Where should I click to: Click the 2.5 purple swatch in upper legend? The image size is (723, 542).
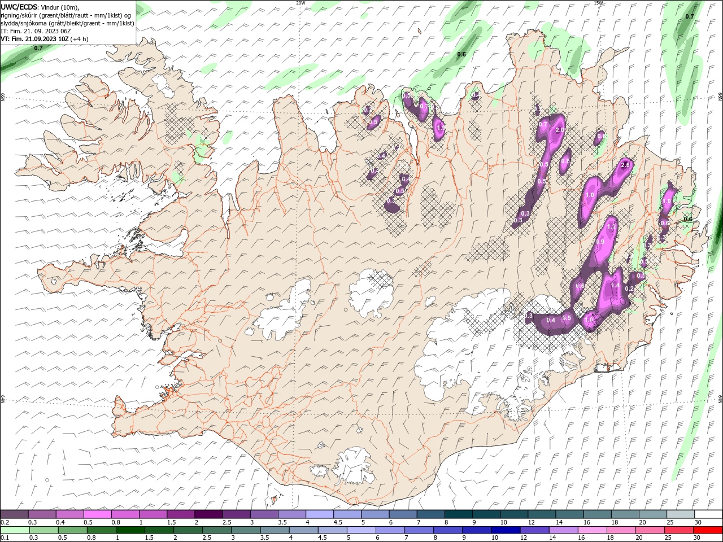point(236,514)
